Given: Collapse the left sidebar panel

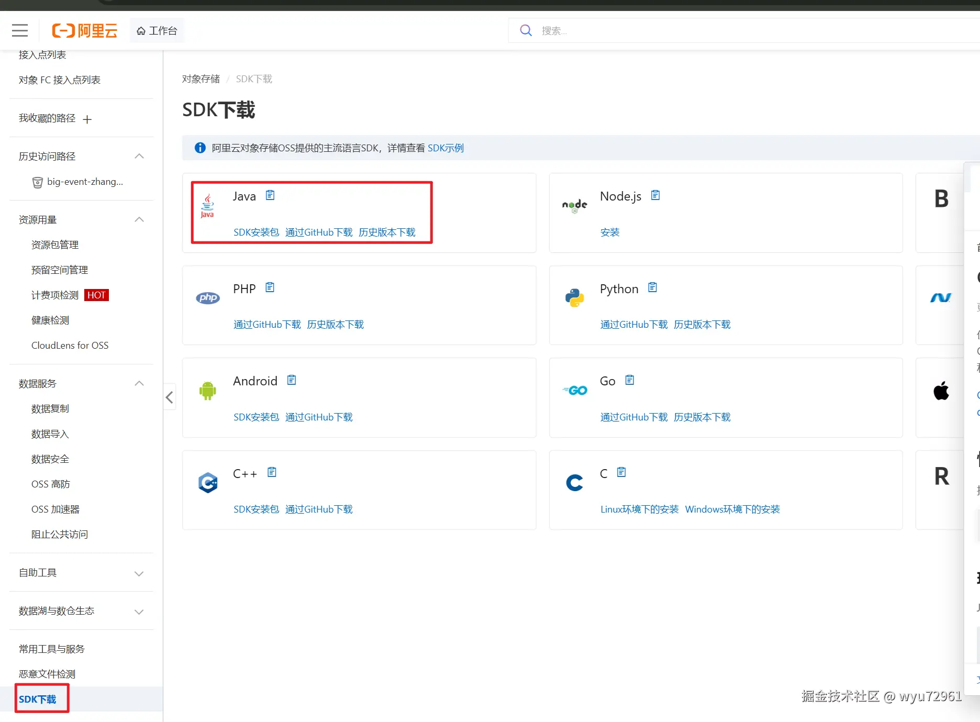Looking at the screenshot, I should 169,397.
